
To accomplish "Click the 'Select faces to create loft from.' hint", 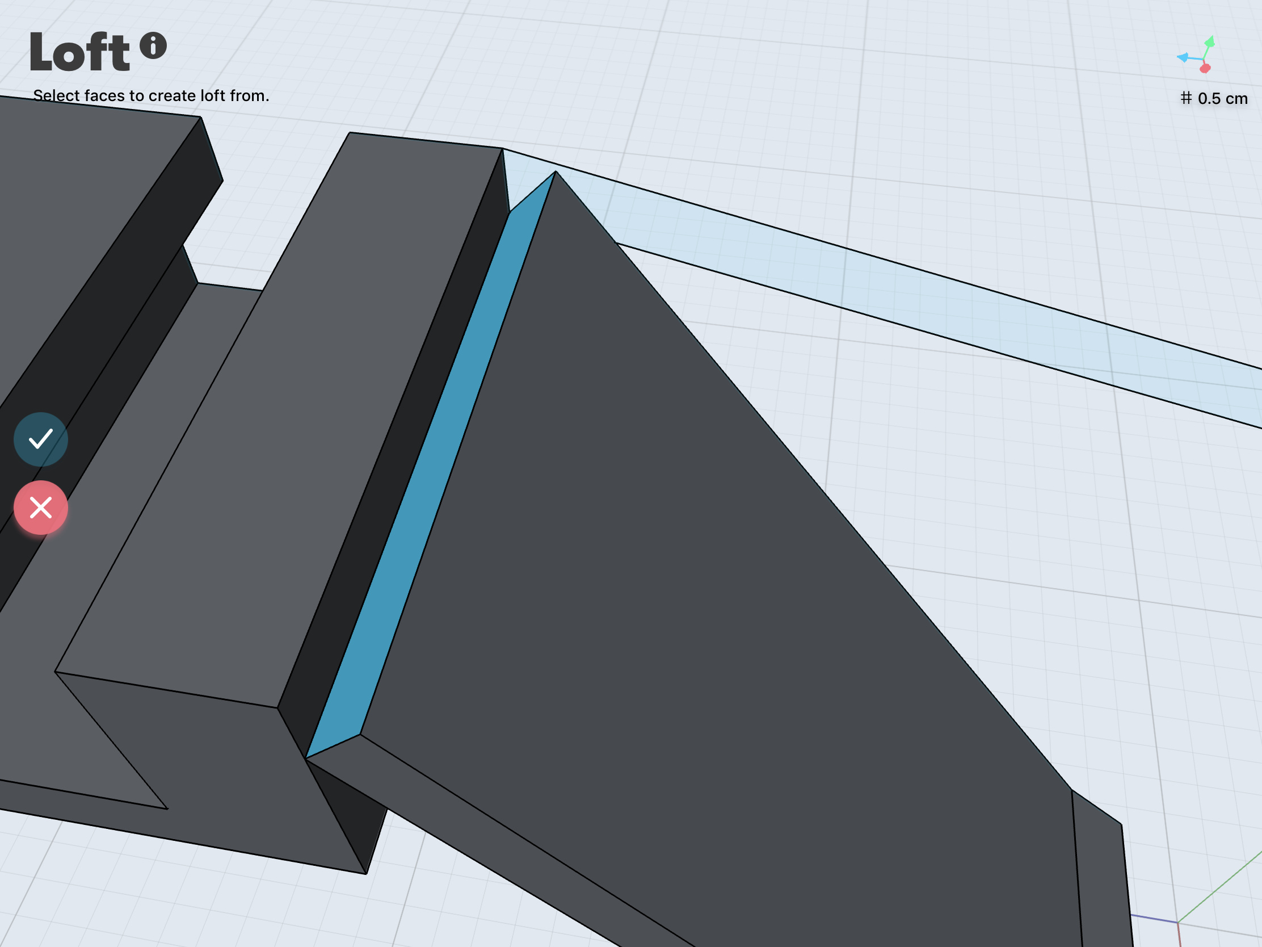I will point(150,95).
